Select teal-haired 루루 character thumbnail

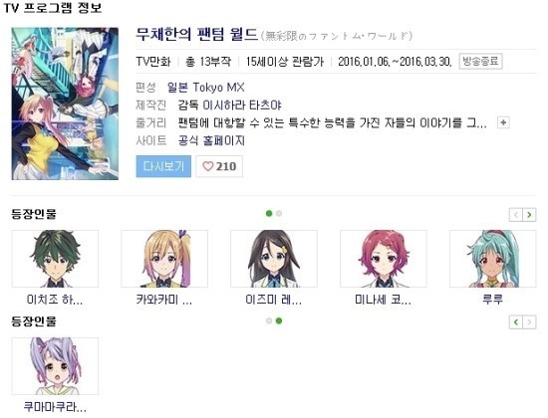[492, 259]
